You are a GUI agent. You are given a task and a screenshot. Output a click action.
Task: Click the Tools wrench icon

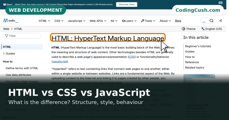(143, 21)
